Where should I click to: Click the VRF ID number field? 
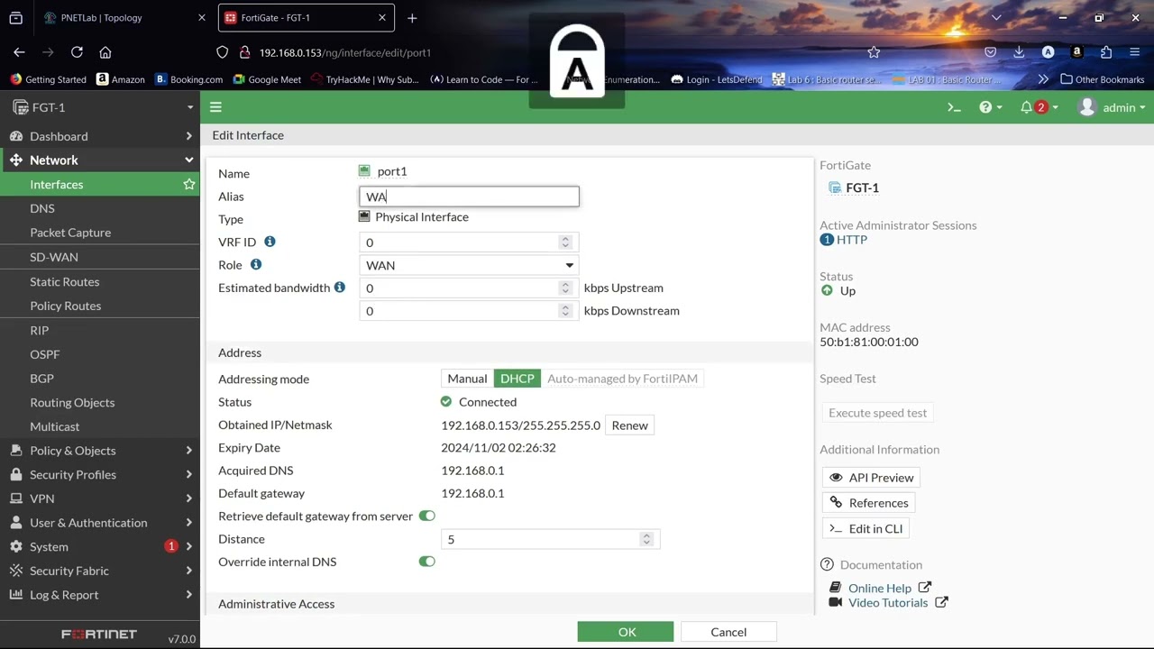pyautogui.click(x=469, y=242)
